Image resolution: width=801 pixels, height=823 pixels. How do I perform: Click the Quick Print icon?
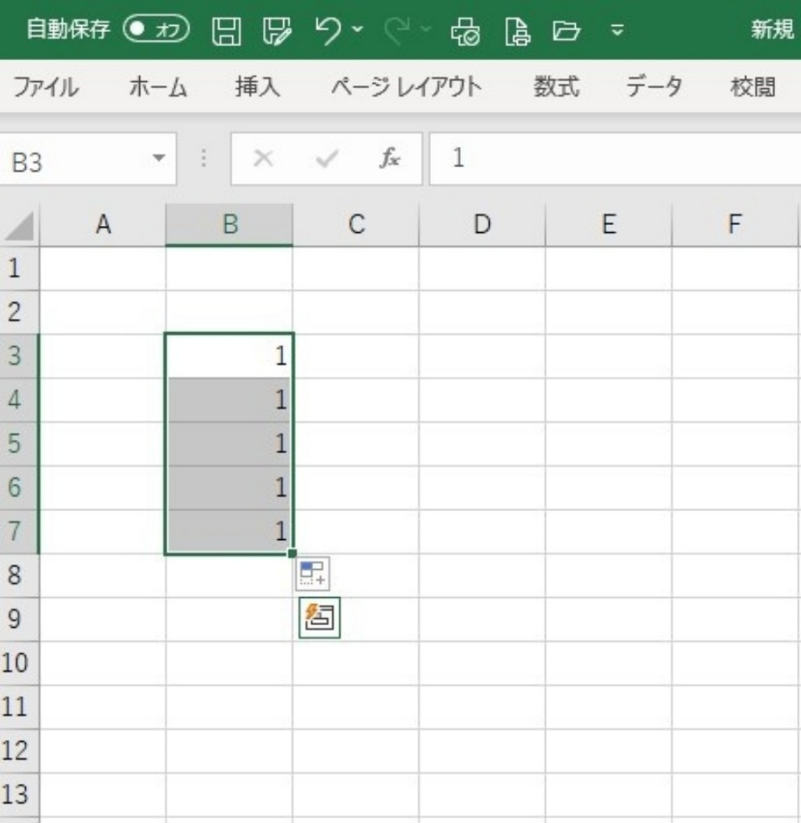click(x=466, y=31)
